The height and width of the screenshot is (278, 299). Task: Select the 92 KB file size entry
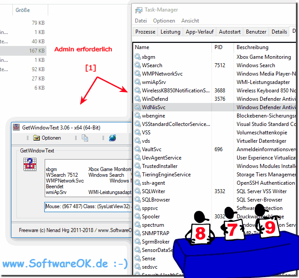(38, 69)
